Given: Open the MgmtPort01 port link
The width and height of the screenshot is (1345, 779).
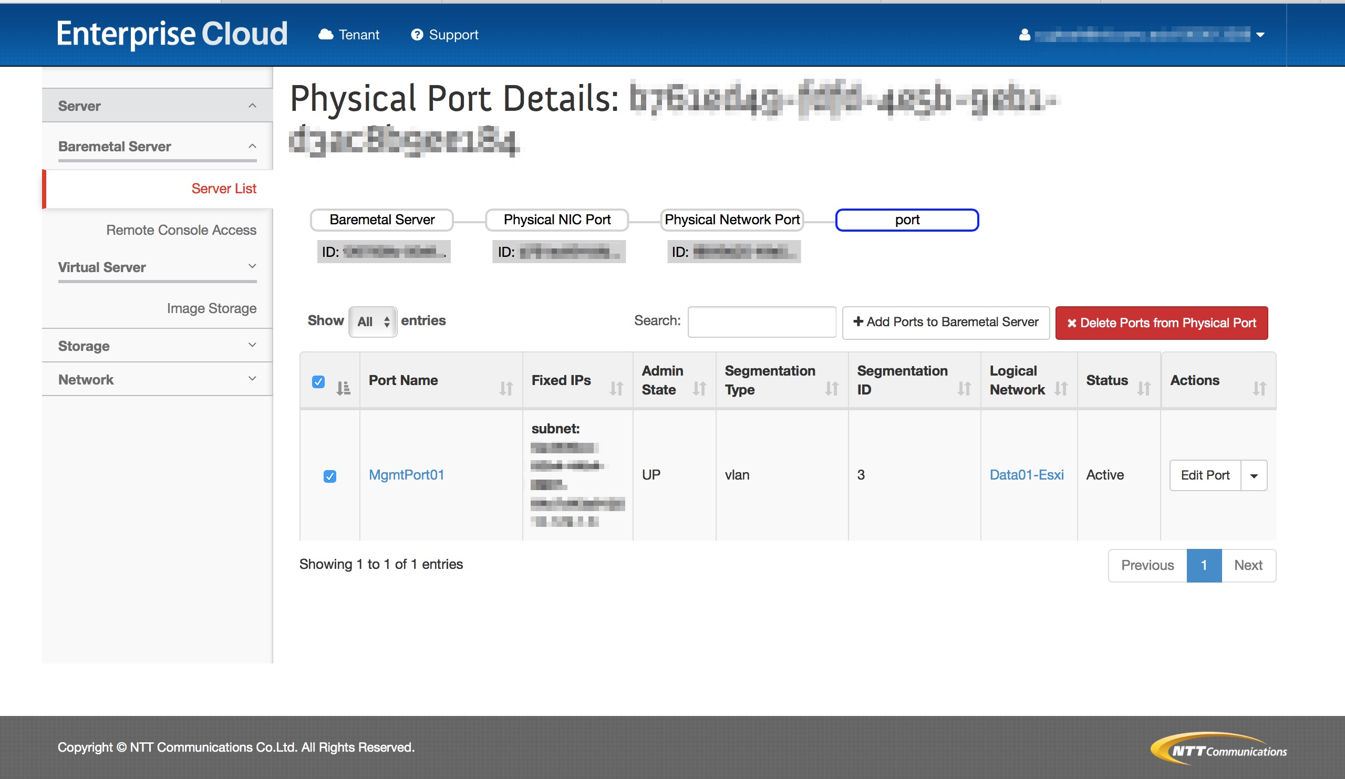Looking at the screenshot, I should pyautogui.click(x=406, y=475).
